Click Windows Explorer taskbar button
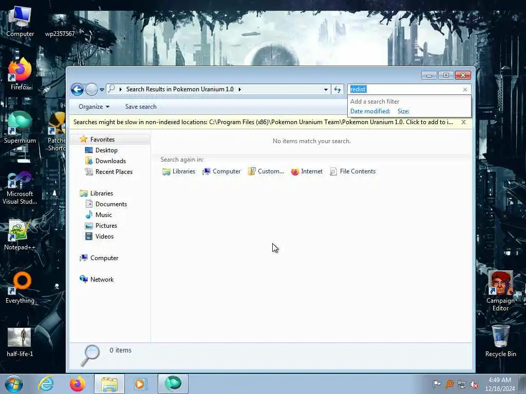 [109, 384]
